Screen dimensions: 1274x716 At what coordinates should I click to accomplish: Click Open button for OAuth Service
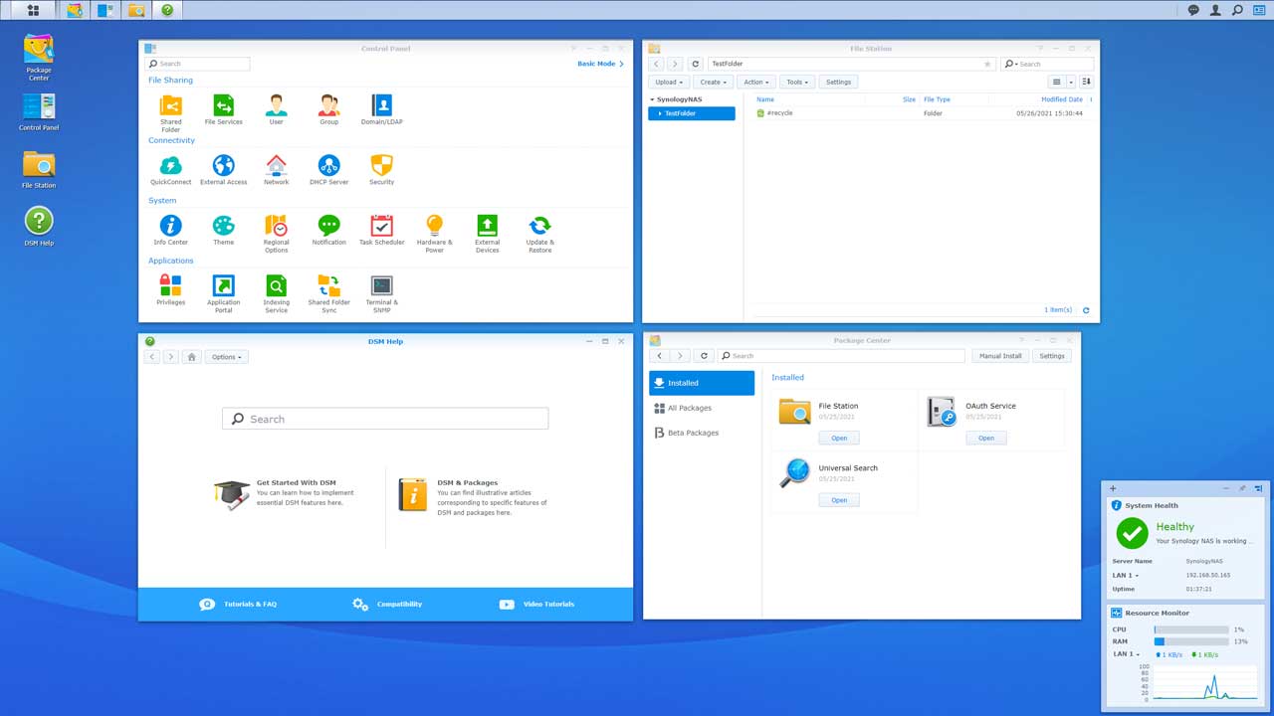point(986,438)
